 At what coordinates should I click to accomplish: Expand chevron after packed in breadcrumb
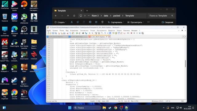click(123, 16)
